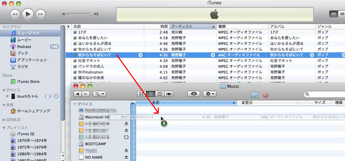Viewport: 345px width, 161px height.
Task: Go back in the Music Finder window
Action: 78,94
